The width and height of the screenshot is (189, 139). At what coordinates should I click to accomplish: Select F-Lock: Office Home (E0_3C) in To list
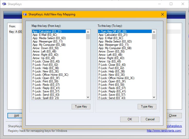(x=125, y=78)
